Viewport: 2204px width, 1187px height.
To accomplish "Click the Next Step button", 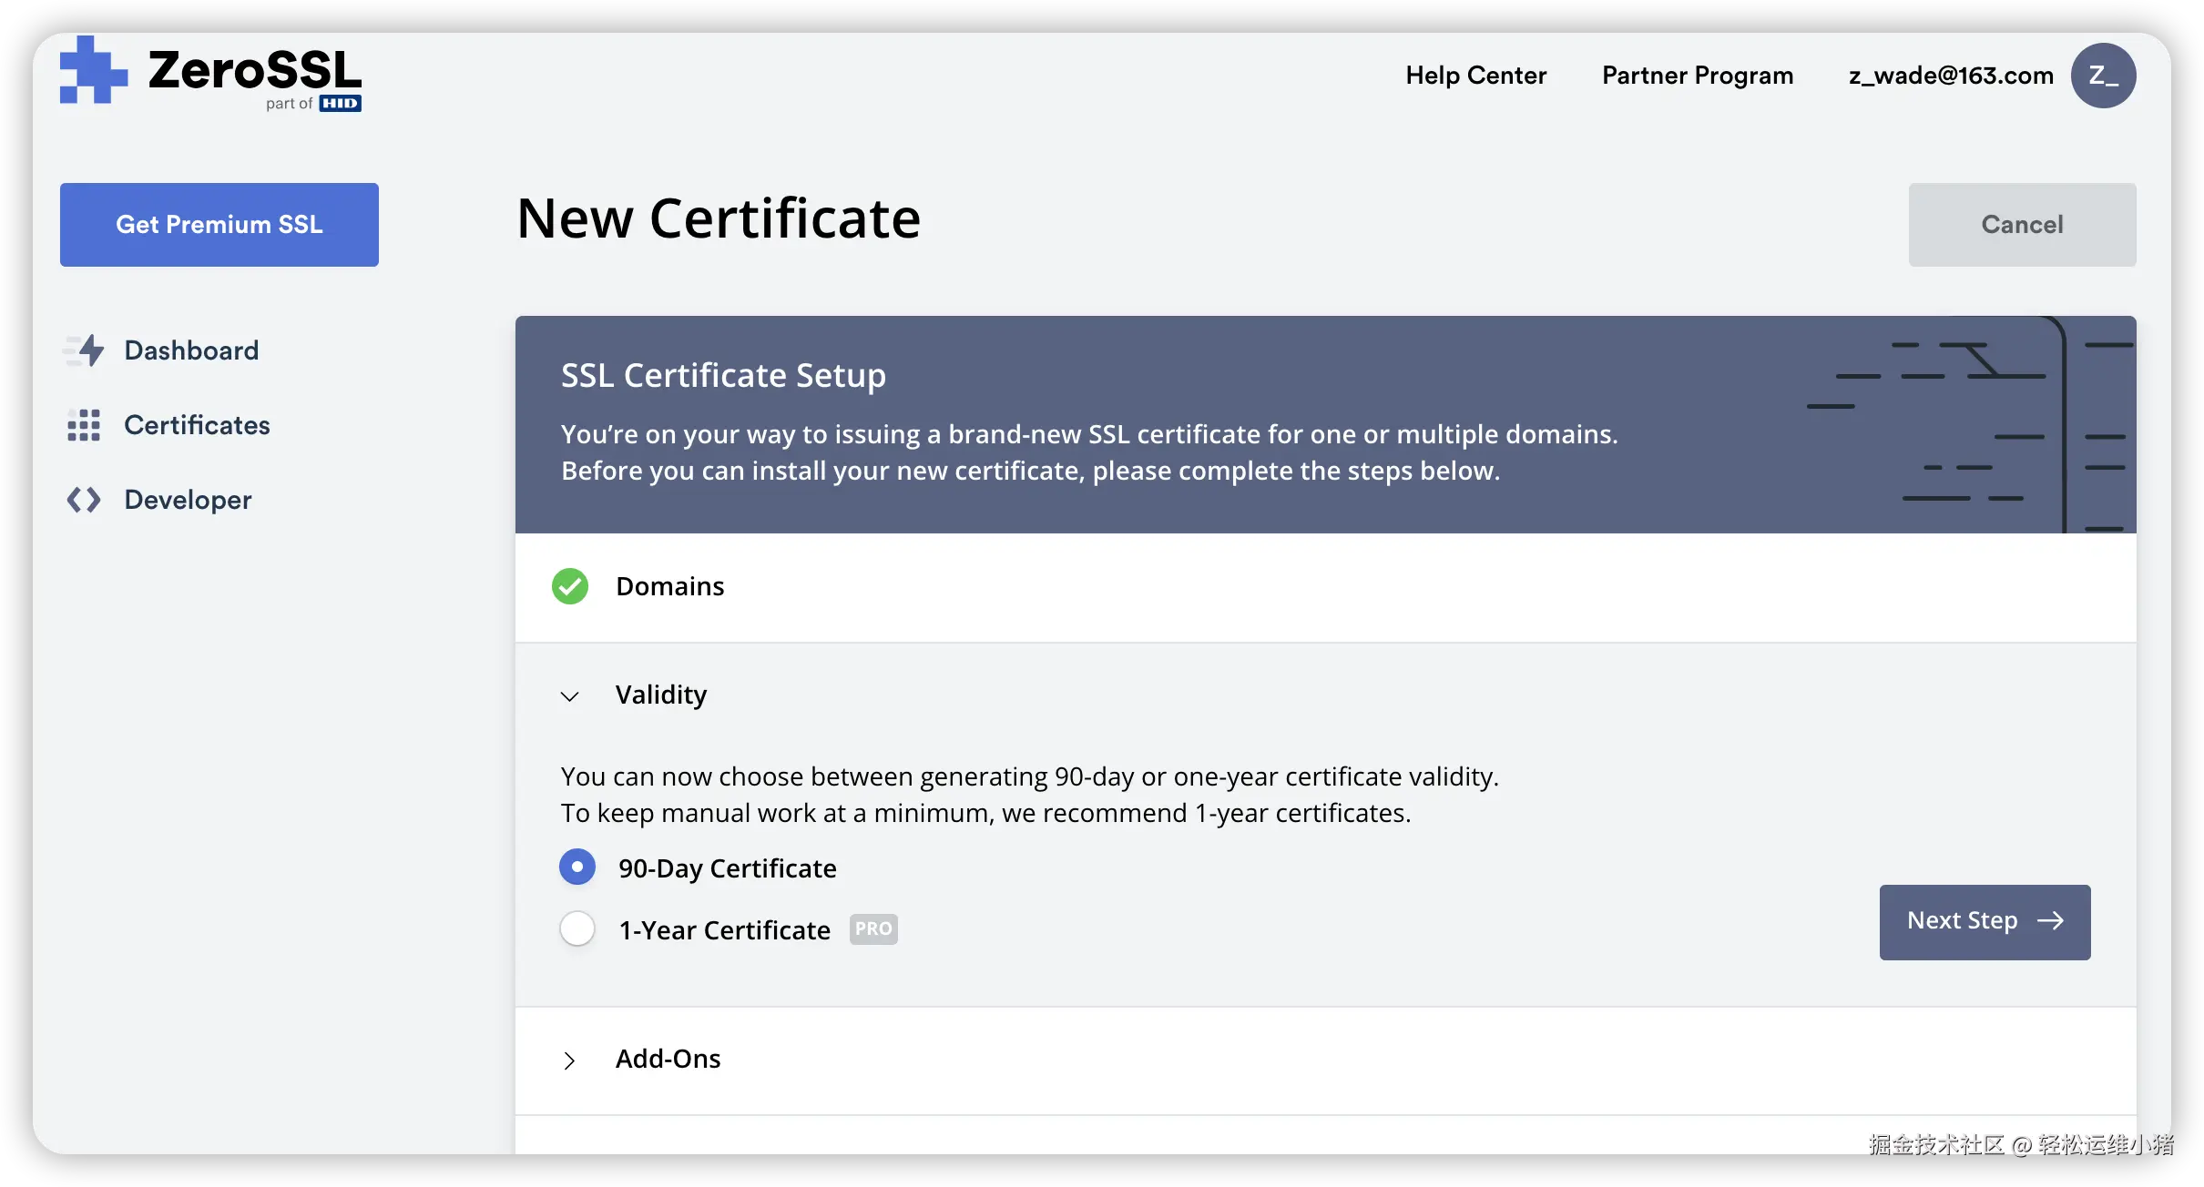I will (1985, 921).
